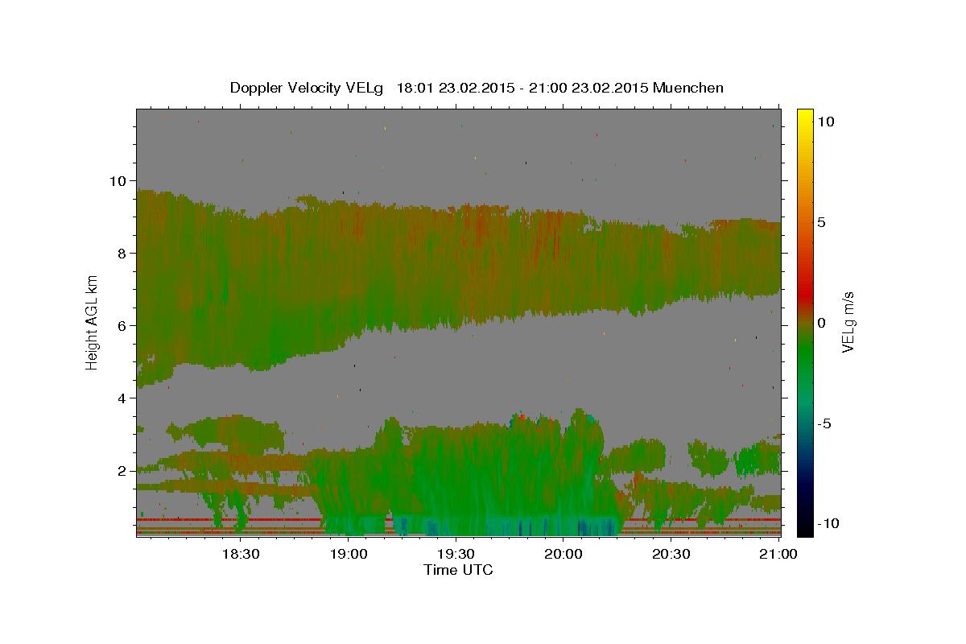This screenshot has height=644, width=966.
Task: Click the 21:00 time tick label
Action: [778, 554]
